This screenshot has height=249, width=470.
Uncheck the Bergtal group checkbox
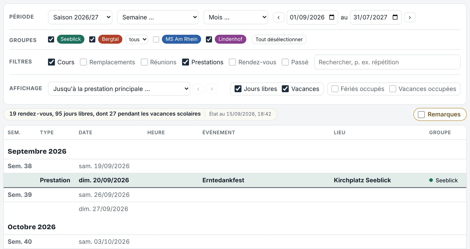92,39
